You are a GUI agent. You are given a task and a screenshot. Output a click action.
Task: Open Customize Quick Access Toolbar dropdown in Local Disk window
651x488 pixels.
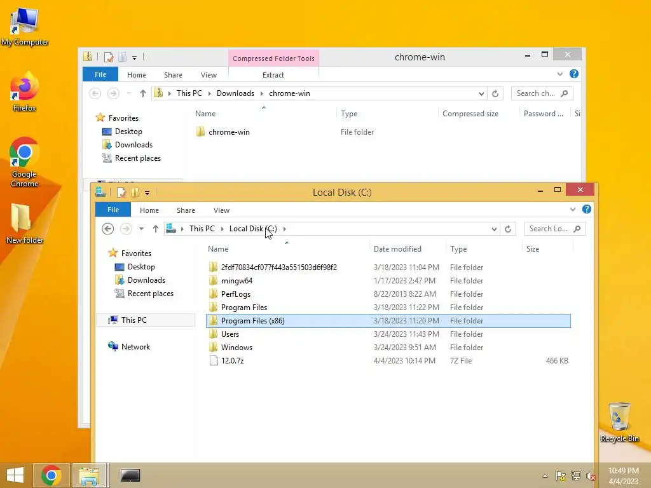pyautogui.click(x=147, y=193)
